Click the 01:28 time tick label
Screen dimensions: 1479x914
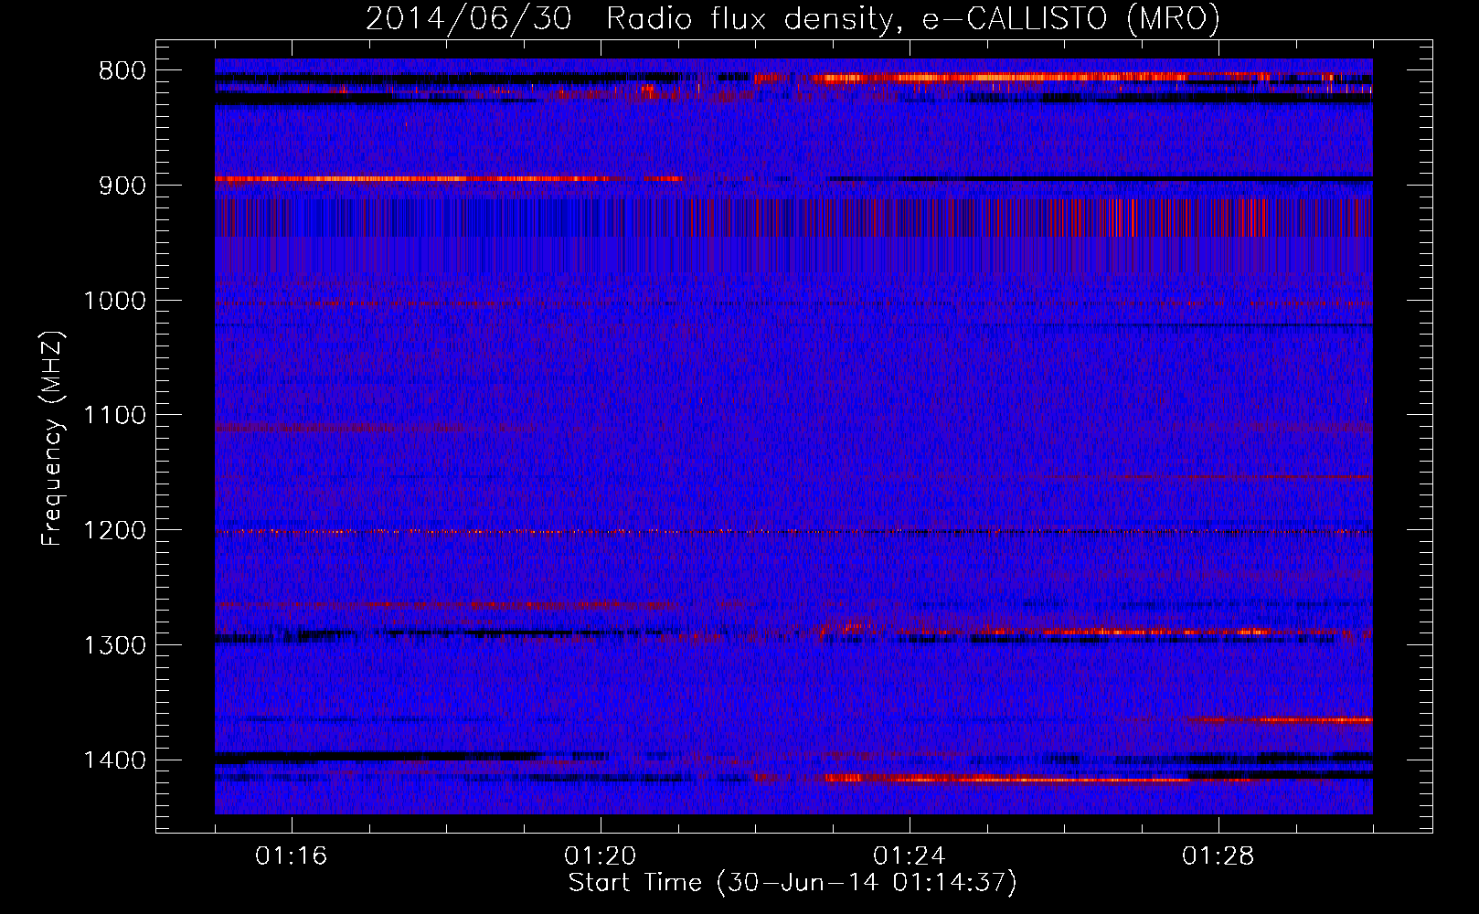coord(1218,856)
